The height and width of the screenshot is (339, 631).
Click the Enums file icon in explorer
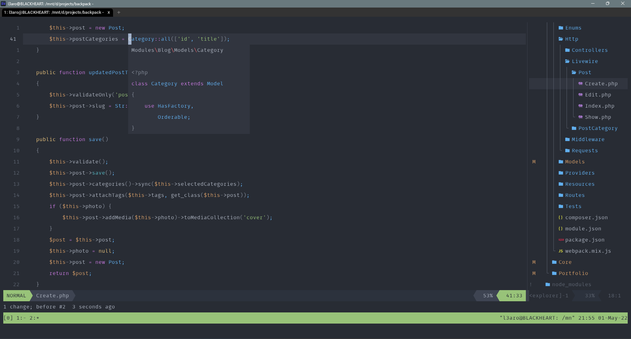click(561, 28)
